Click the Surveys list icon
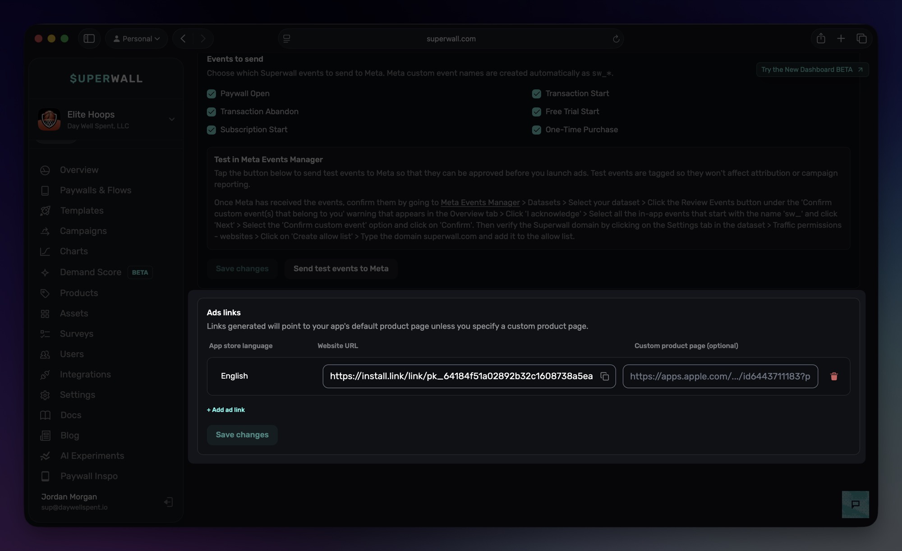902x551 pixels. [x=45, y=334]
